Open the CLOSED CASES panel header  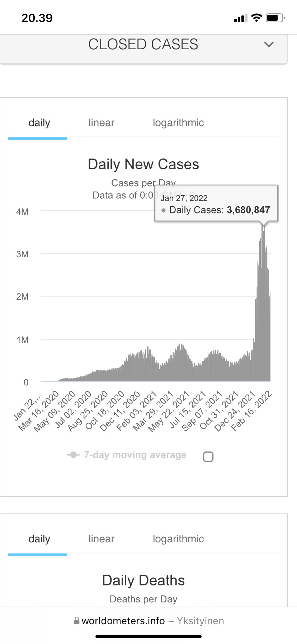pos(143,45)
